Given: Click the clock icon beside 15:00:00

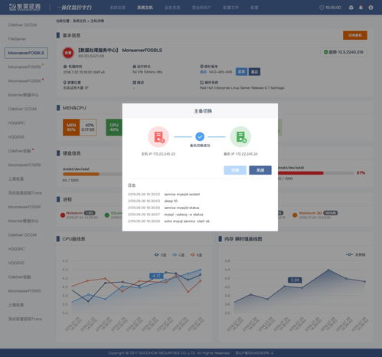Looking at the screenshot, I should (322, 8).
